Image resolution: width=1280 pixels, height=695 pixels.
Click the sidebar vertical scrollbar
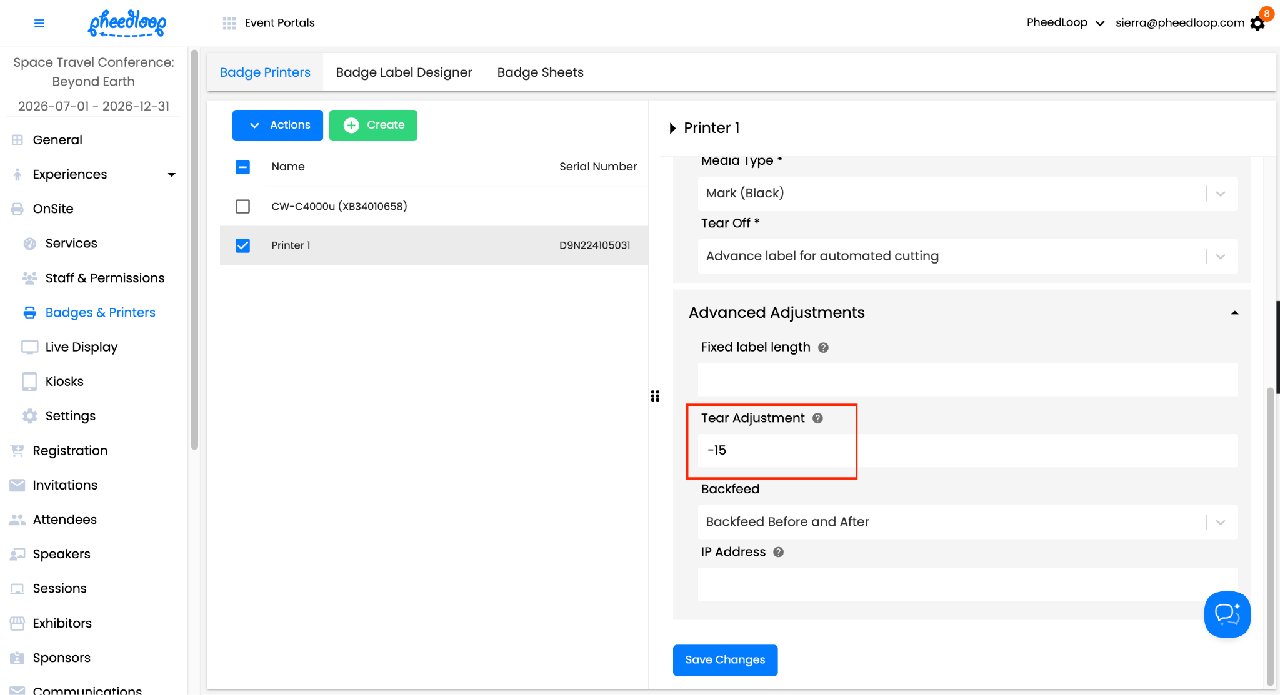194,250
